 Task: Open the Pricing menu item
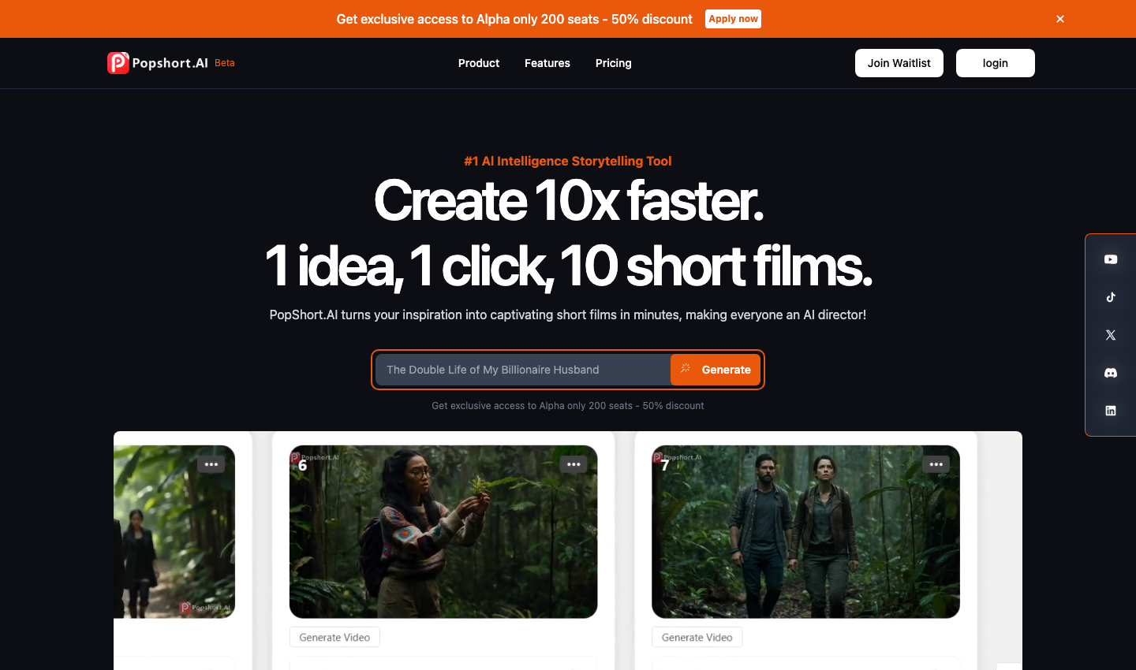pyautogui.click(x=614, y=63)
